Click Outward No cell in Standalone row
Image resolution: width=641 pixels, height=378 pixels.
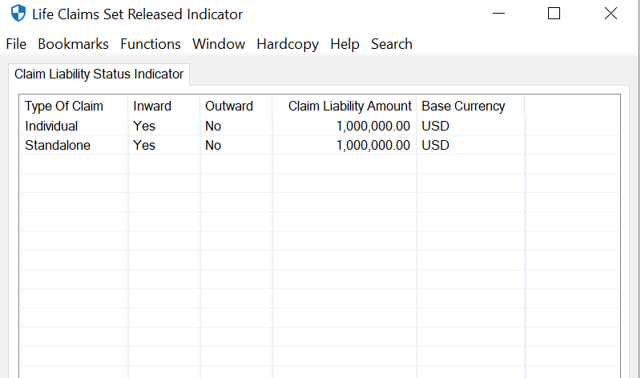(213, 145)
